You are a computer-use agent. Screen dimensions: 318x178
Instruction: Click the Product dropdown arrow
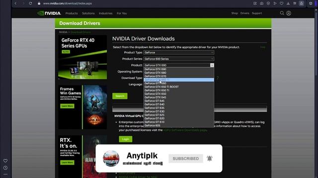212,65
